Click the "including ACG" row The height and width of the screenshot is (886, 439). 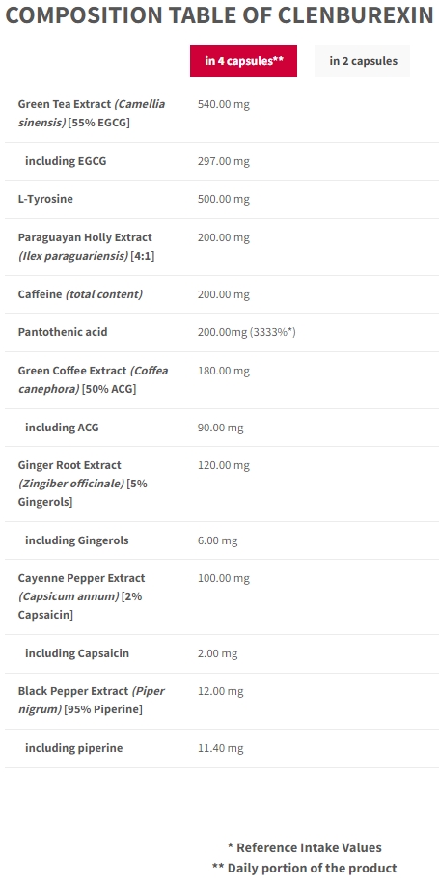tap(222, 428)
